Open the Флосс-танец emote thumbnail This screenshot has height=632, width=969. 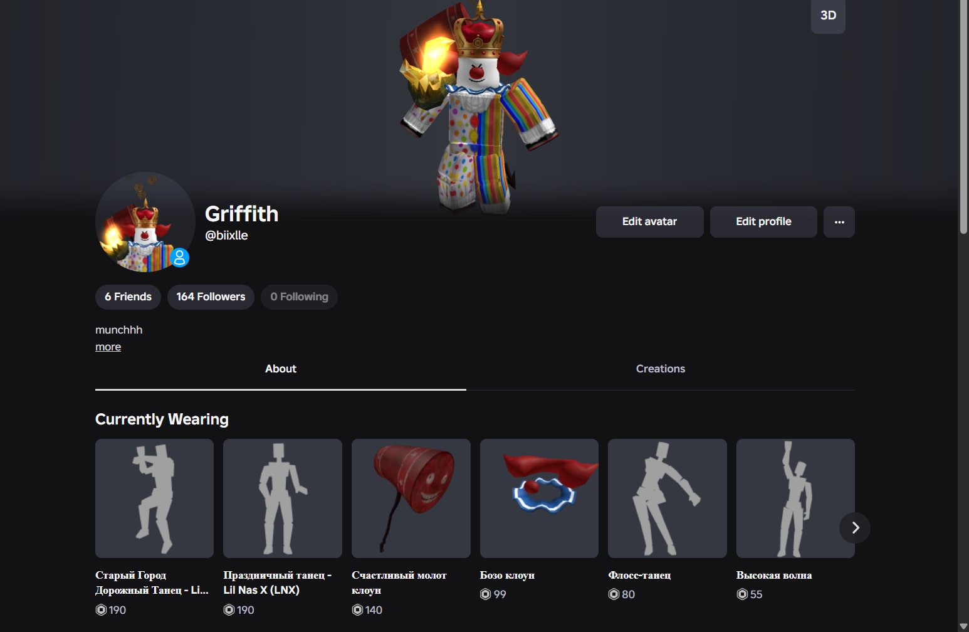(668, 498)
